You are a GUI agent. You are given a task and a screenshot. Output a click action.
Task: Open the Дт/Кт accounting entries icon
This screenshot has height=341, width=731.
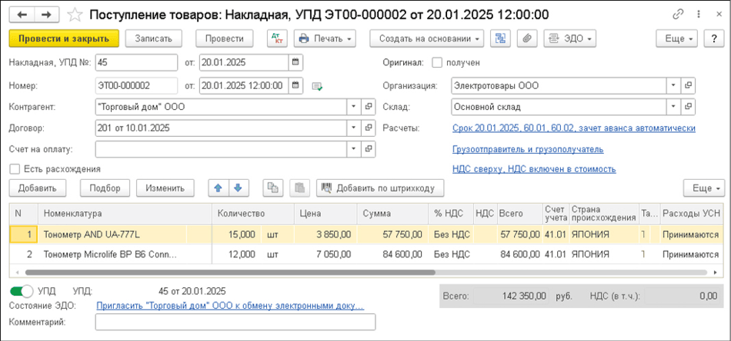tap(276, 38)
